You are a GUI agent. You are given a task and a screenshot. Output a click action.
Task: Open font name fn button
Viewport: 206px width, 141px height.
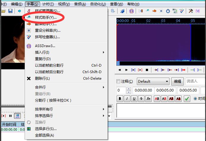point(148,99)
